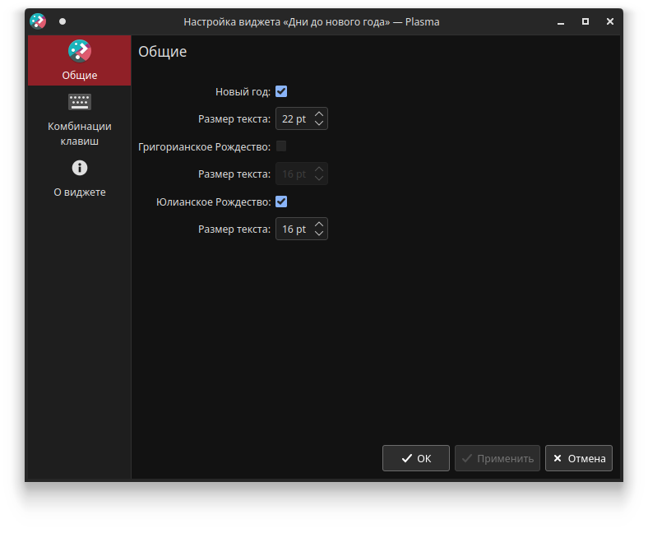Toggle the Новый год checkbox

tap(281, 91)
